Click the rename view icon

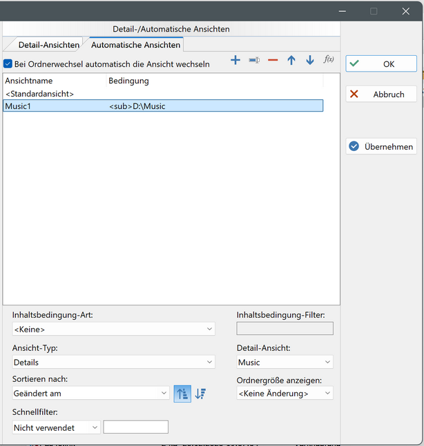click(x=254, y=61)
